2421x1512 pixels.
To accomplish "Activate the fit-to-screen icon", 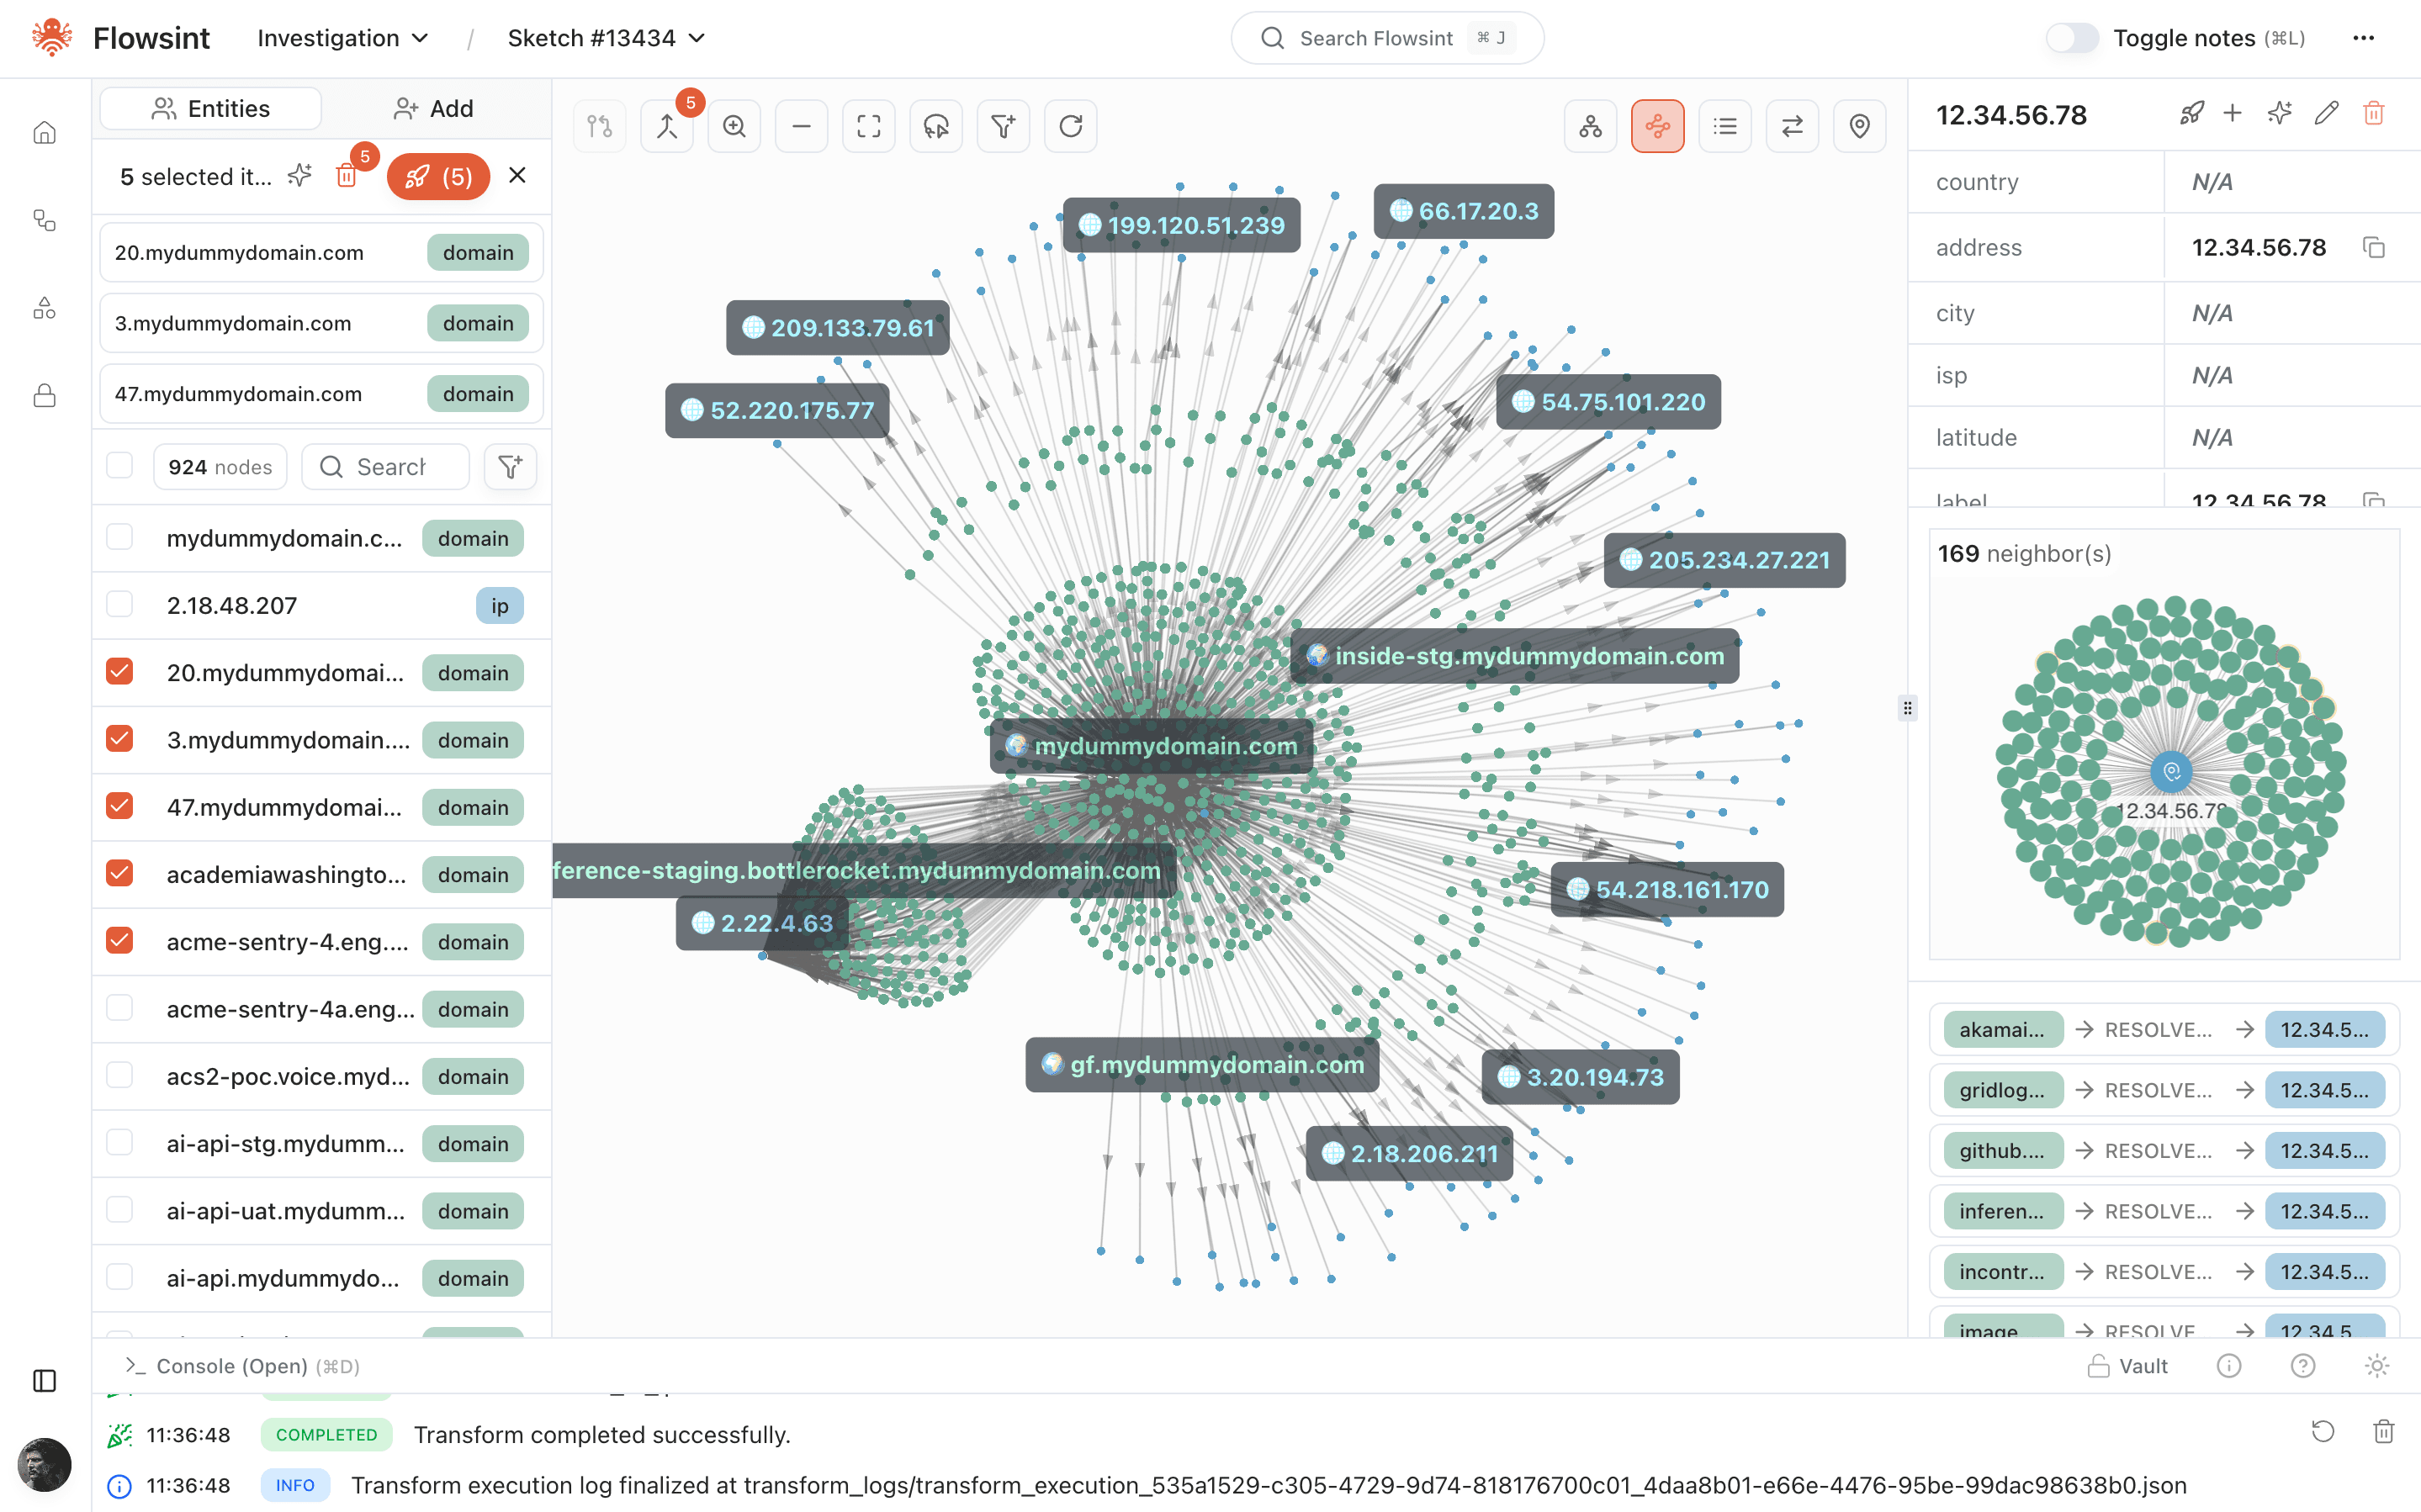I will [868, 126].
